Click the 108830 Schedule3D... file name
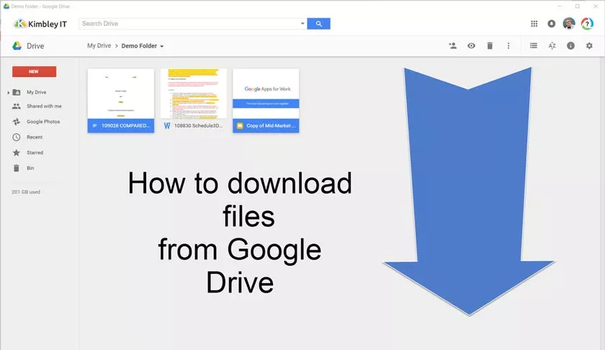 click(198, 125)
